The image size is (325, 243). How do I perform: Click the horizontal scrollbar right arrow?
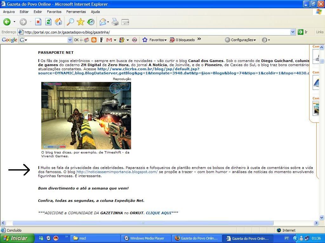point(316,223)
